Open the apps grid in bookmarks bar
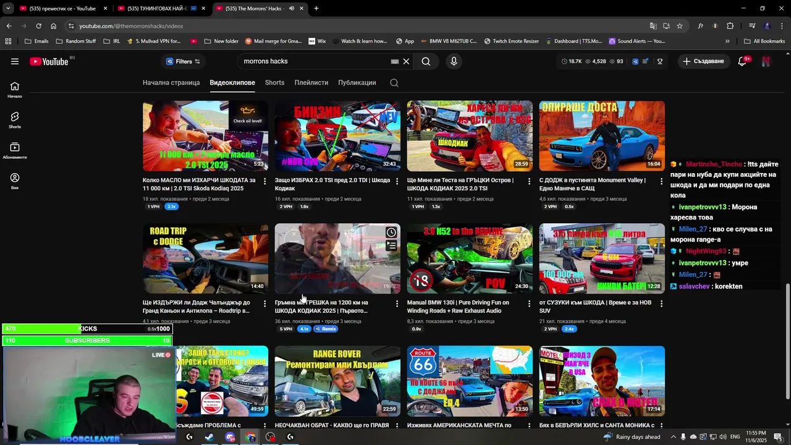 pos(8,41)
